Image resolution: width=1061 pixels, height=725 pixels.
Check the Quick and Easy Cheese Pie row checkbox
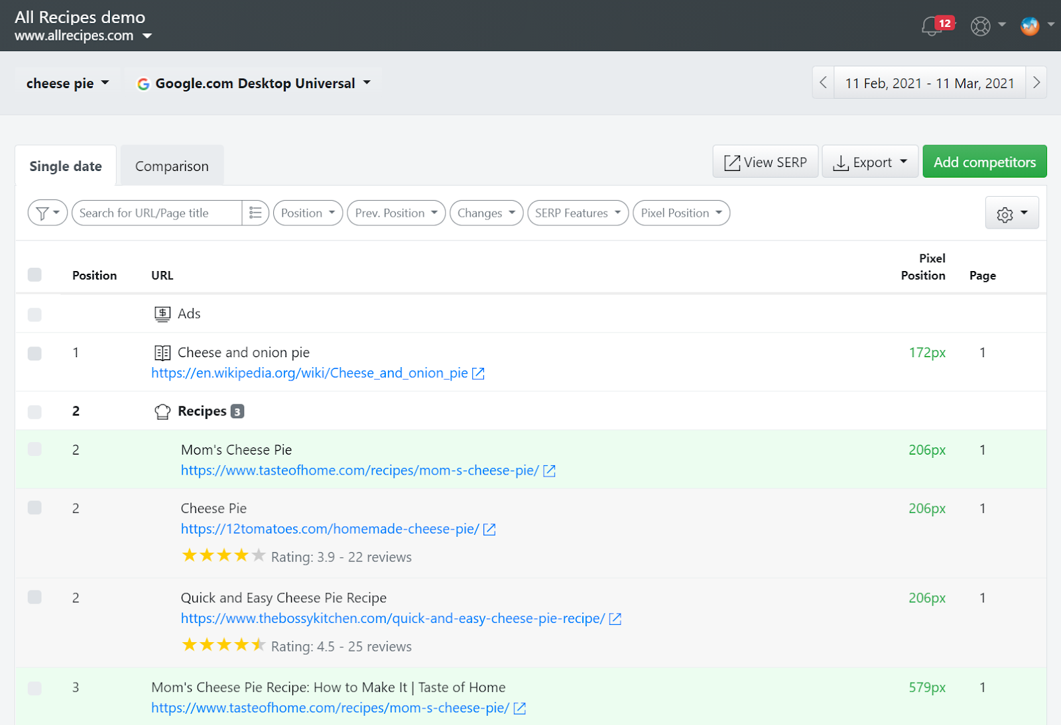coord(34,597)
